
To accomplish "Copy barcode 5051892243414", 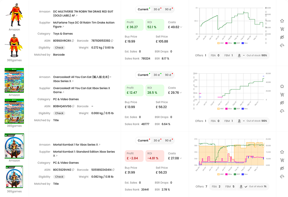I will pyautogui.click(x=113, y=170).
